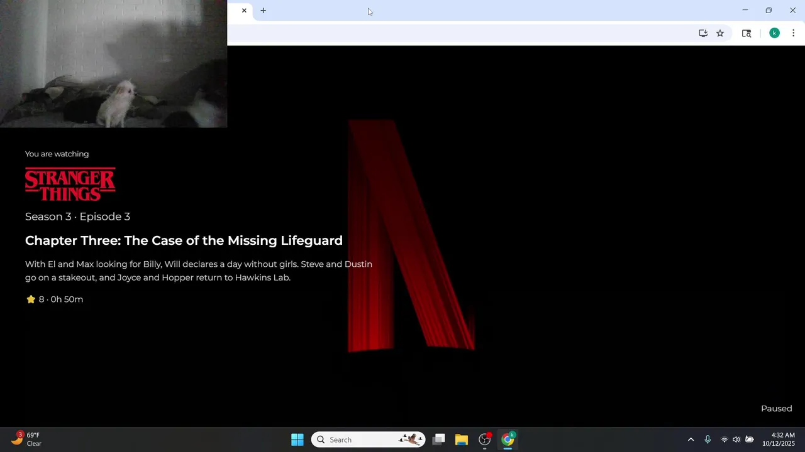Screen dimensions: 805x452
Task: Open Chrome three-dot menu
Action: coord(793,33)
